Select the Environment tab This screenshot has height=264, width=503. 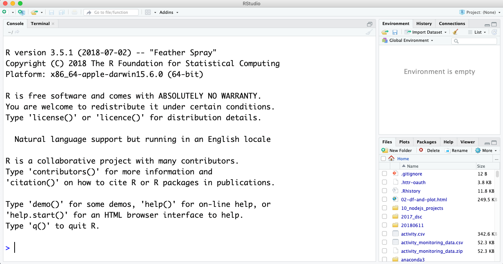[x=396, y=24]
